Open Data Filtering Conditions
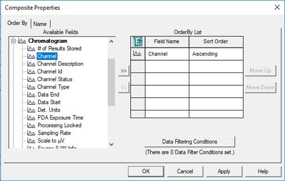The height and width of the screenshot is (181, 285). tap(190, 142)
